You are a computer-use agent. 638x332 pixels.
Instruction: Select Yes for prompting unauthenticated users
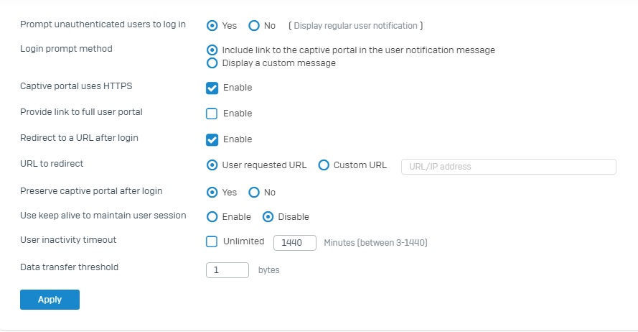pyautogui.click(x=212, y=26)
